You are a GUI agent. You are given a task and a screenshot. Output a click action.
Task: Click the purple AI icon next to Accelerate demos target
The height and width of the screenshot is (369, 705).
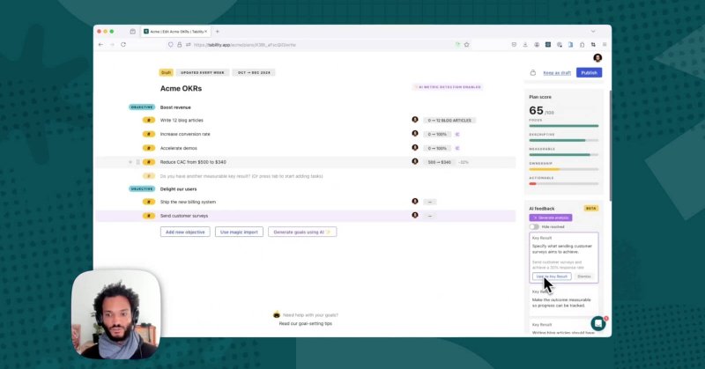tap(457, 148)
